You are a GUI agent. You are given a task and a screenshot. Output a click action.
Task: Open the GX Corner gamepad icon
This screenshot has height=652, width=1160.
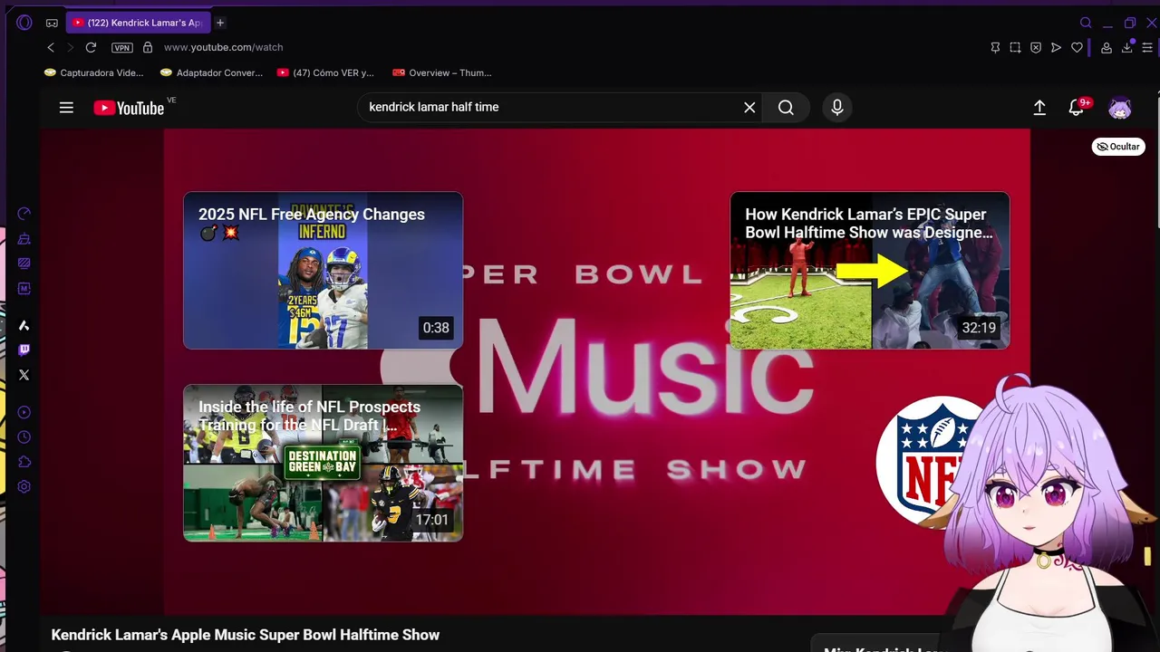click(x=52, y=23)
